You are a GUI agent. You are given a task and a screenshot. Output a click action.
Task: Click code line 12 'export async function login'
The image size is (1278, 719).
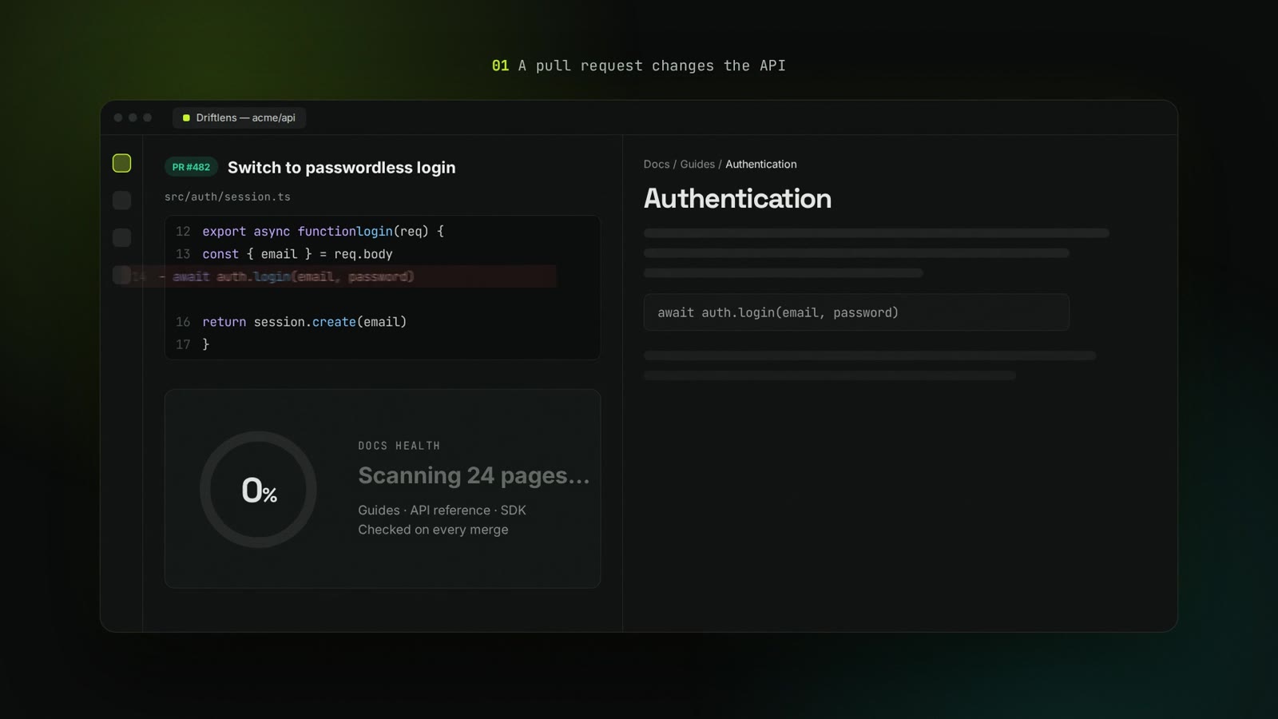(x=323, y=231)
